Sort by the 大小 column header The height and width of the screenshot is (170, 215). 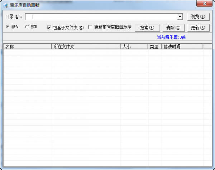[134, 47]
